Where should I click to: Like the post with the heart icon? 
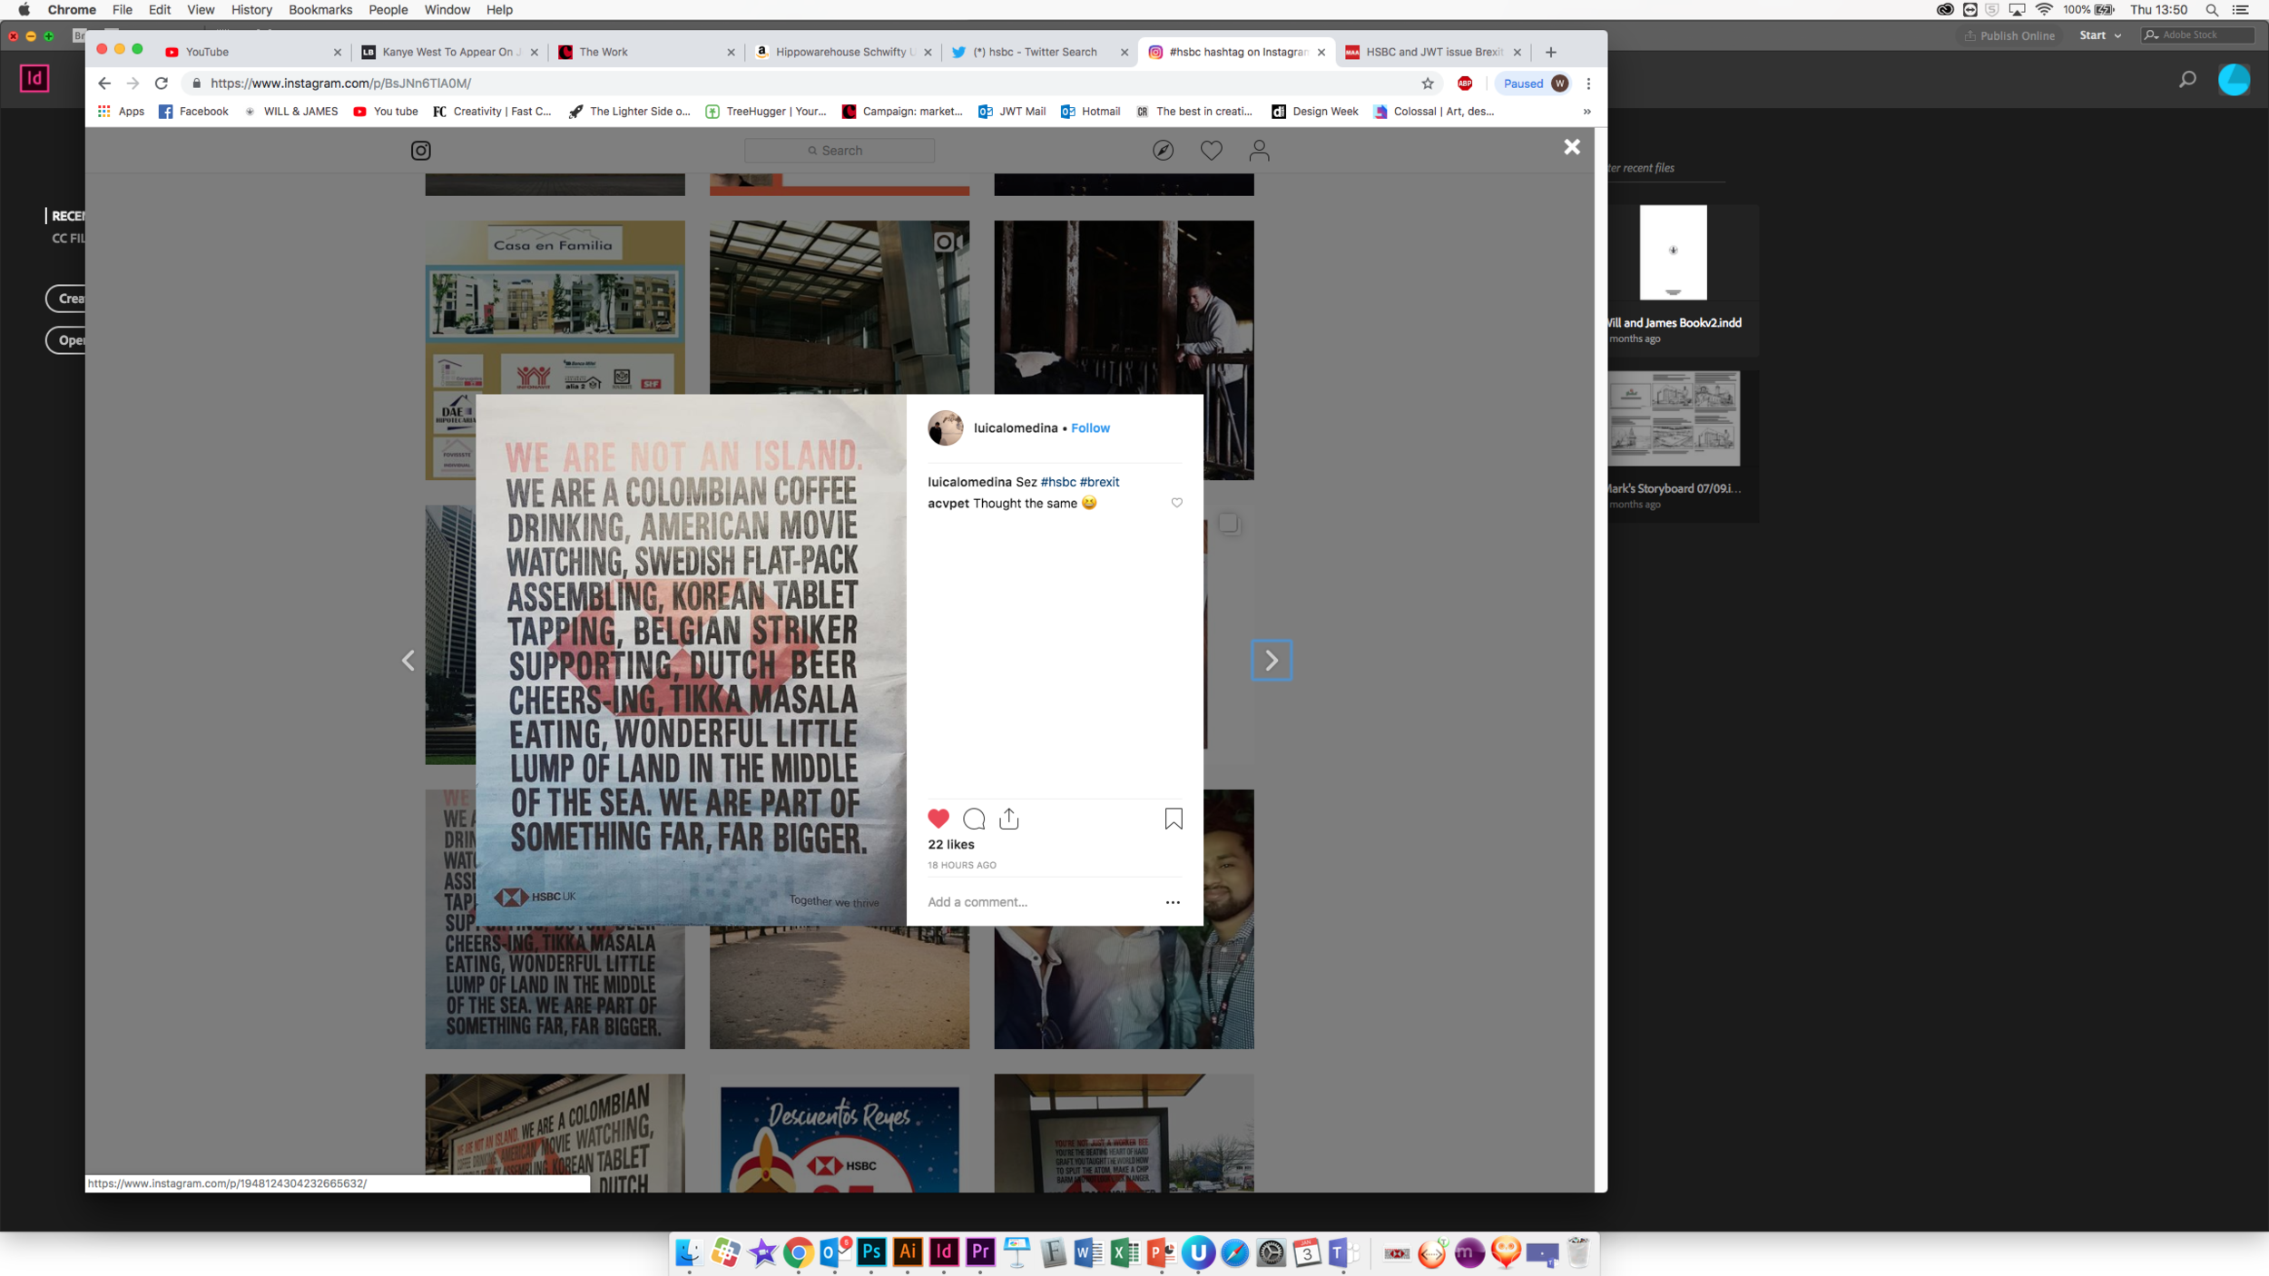[x=938, y=819]
